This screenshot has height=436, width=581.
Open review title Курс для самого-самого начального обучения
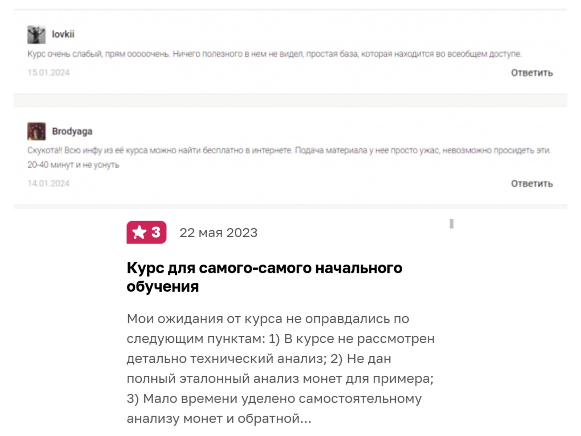tap(264, 277)
